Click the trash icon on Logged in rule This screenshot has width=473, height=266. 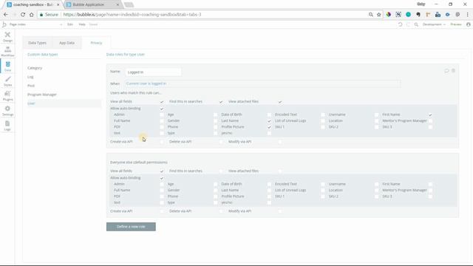click(453, 71)
